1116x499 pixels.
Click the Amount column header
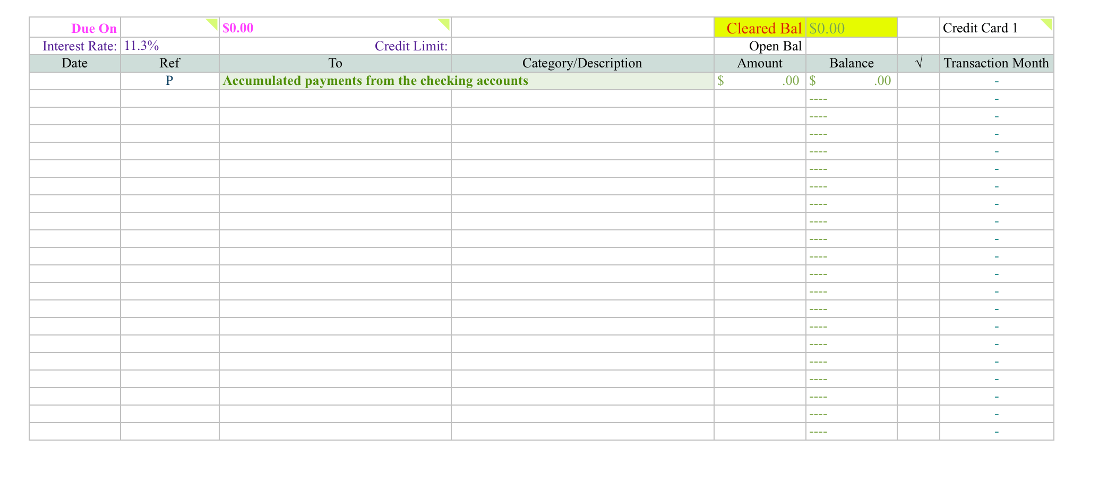[x=759, y=63]
